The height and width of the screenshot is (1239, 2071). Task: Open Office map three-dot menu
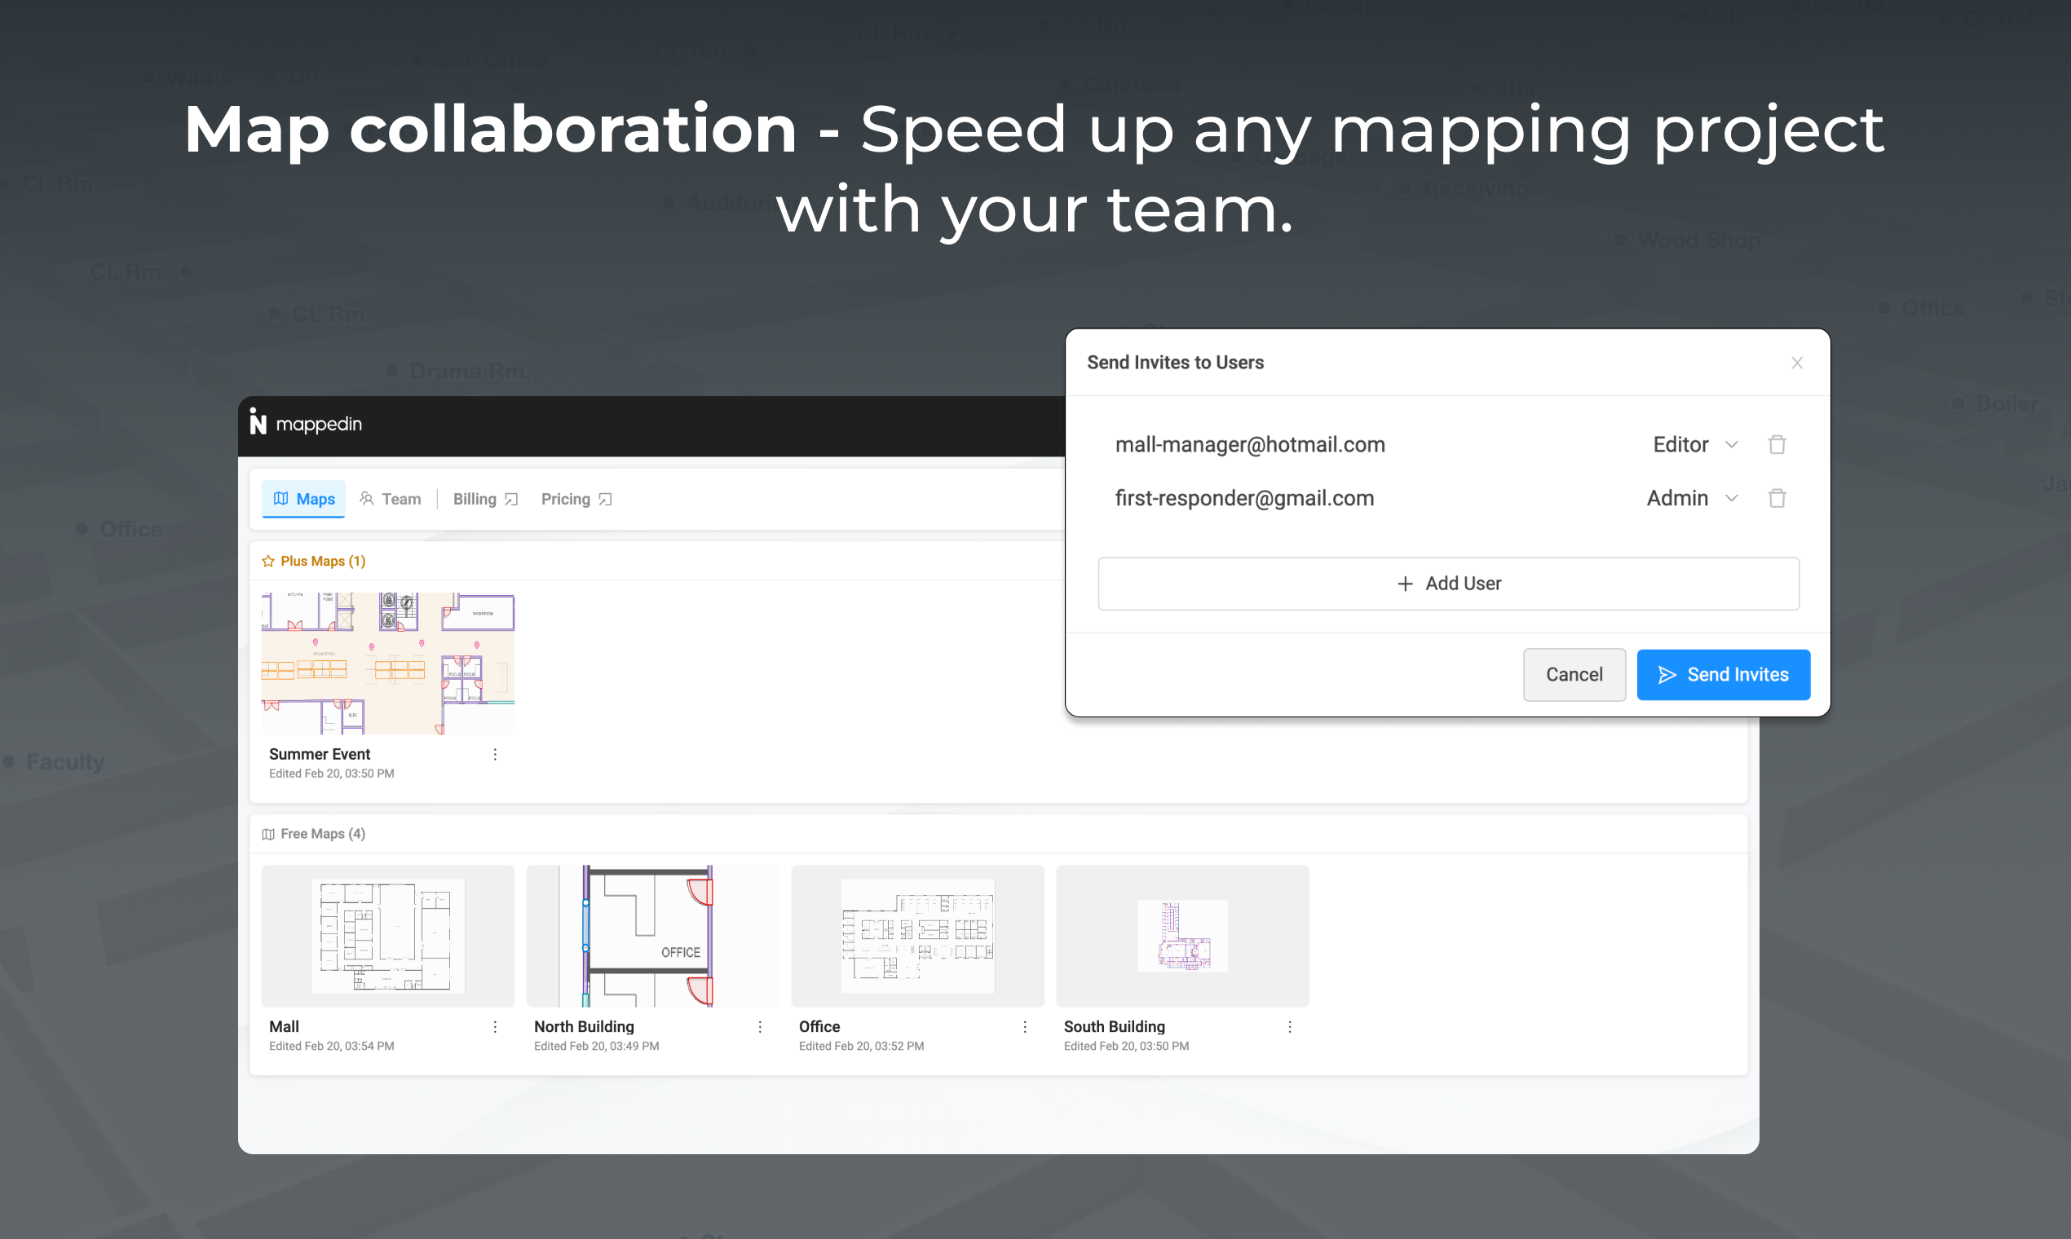pos(1025,1026)
